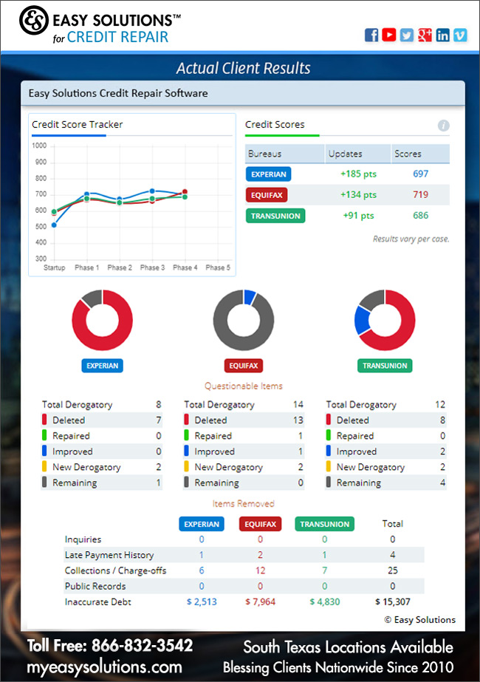This screenshot has width=480, height=682.
Task: Select the Credit Scores tab heading
Action: tap(275, 124)
